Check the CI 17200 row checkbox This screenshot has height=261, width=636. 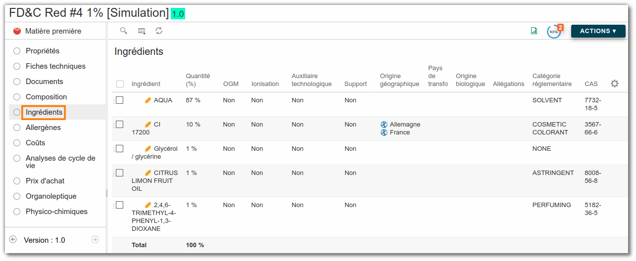tap(119, 124)
